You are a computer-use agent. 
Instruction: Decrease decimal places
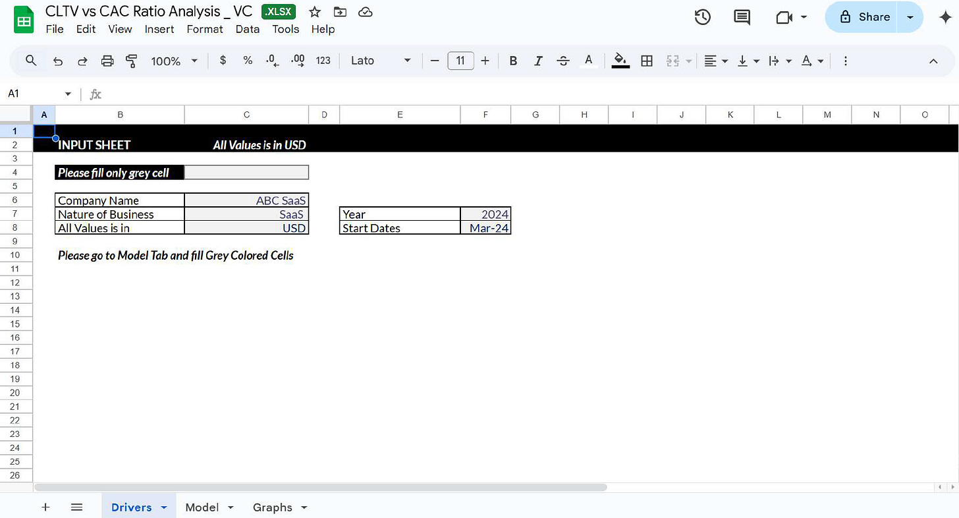(x=272, y=61)
